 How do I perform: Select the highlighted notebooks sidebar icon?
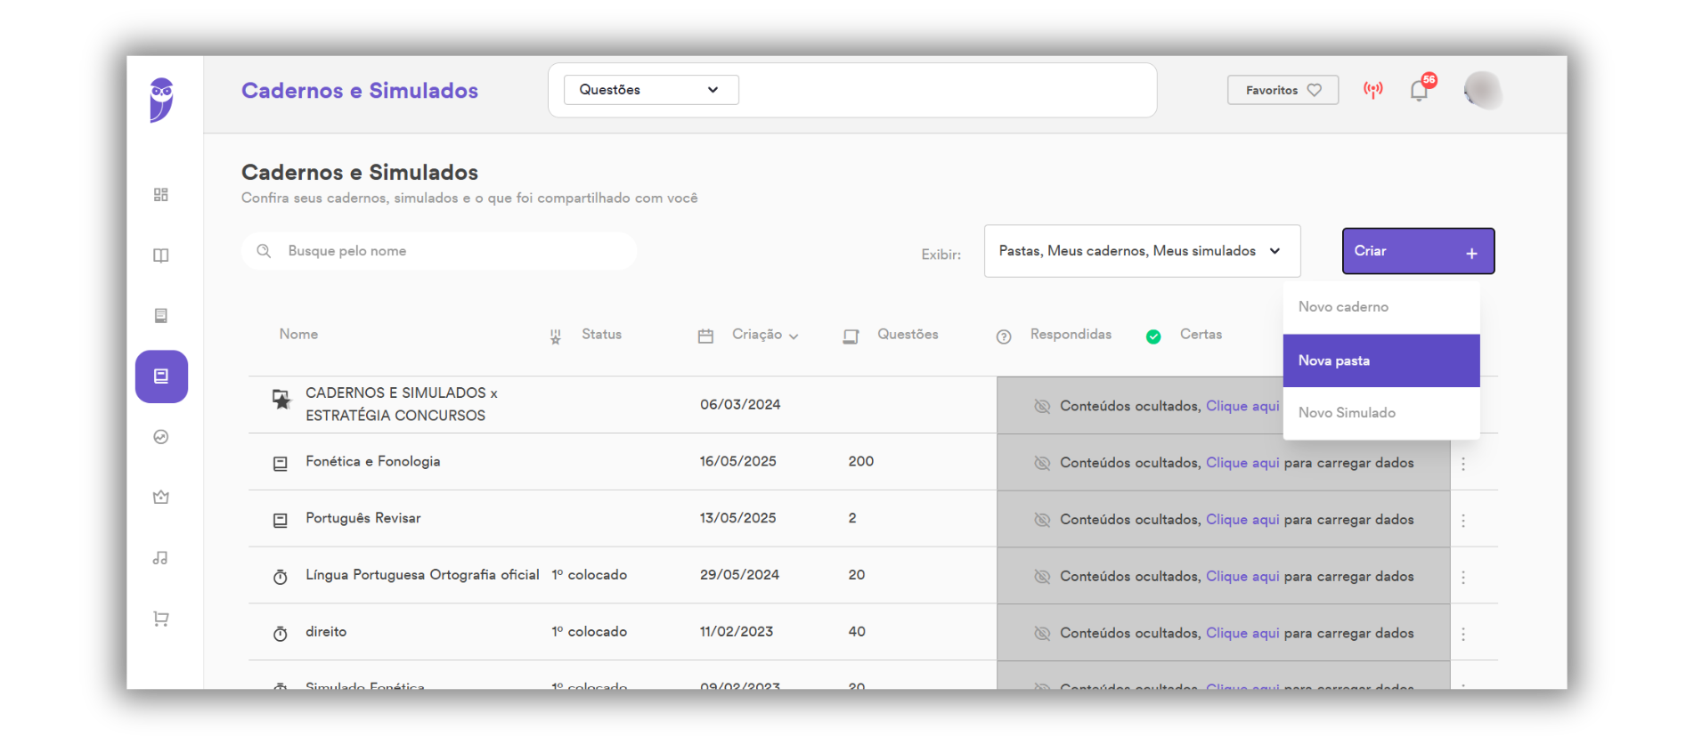point(161,377)
